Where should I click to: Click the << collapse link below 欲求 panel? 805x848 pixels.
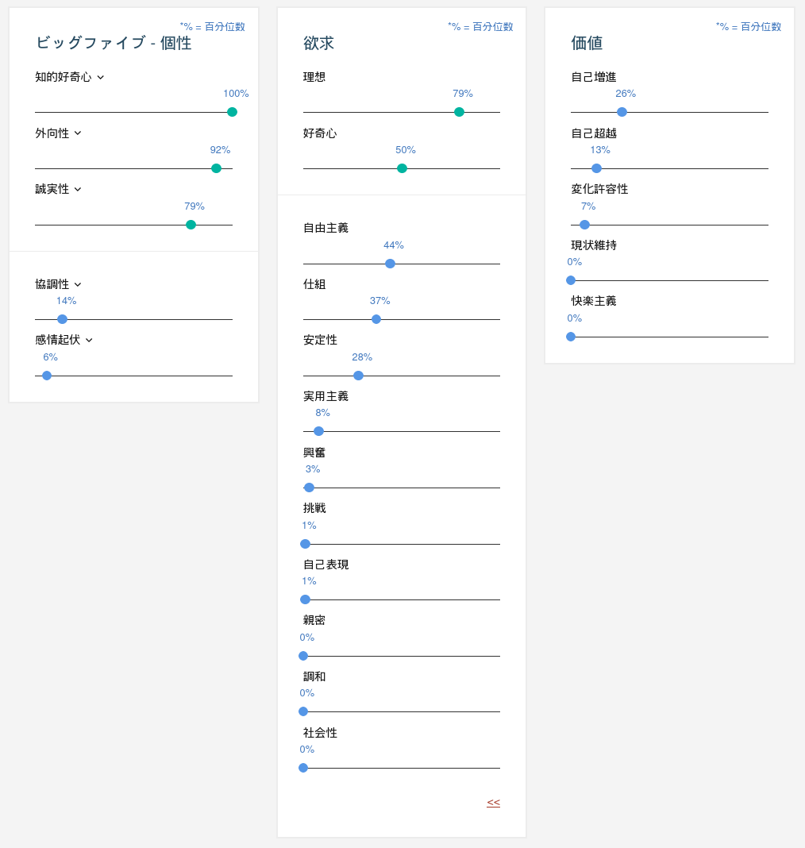(x=493, y=803)
